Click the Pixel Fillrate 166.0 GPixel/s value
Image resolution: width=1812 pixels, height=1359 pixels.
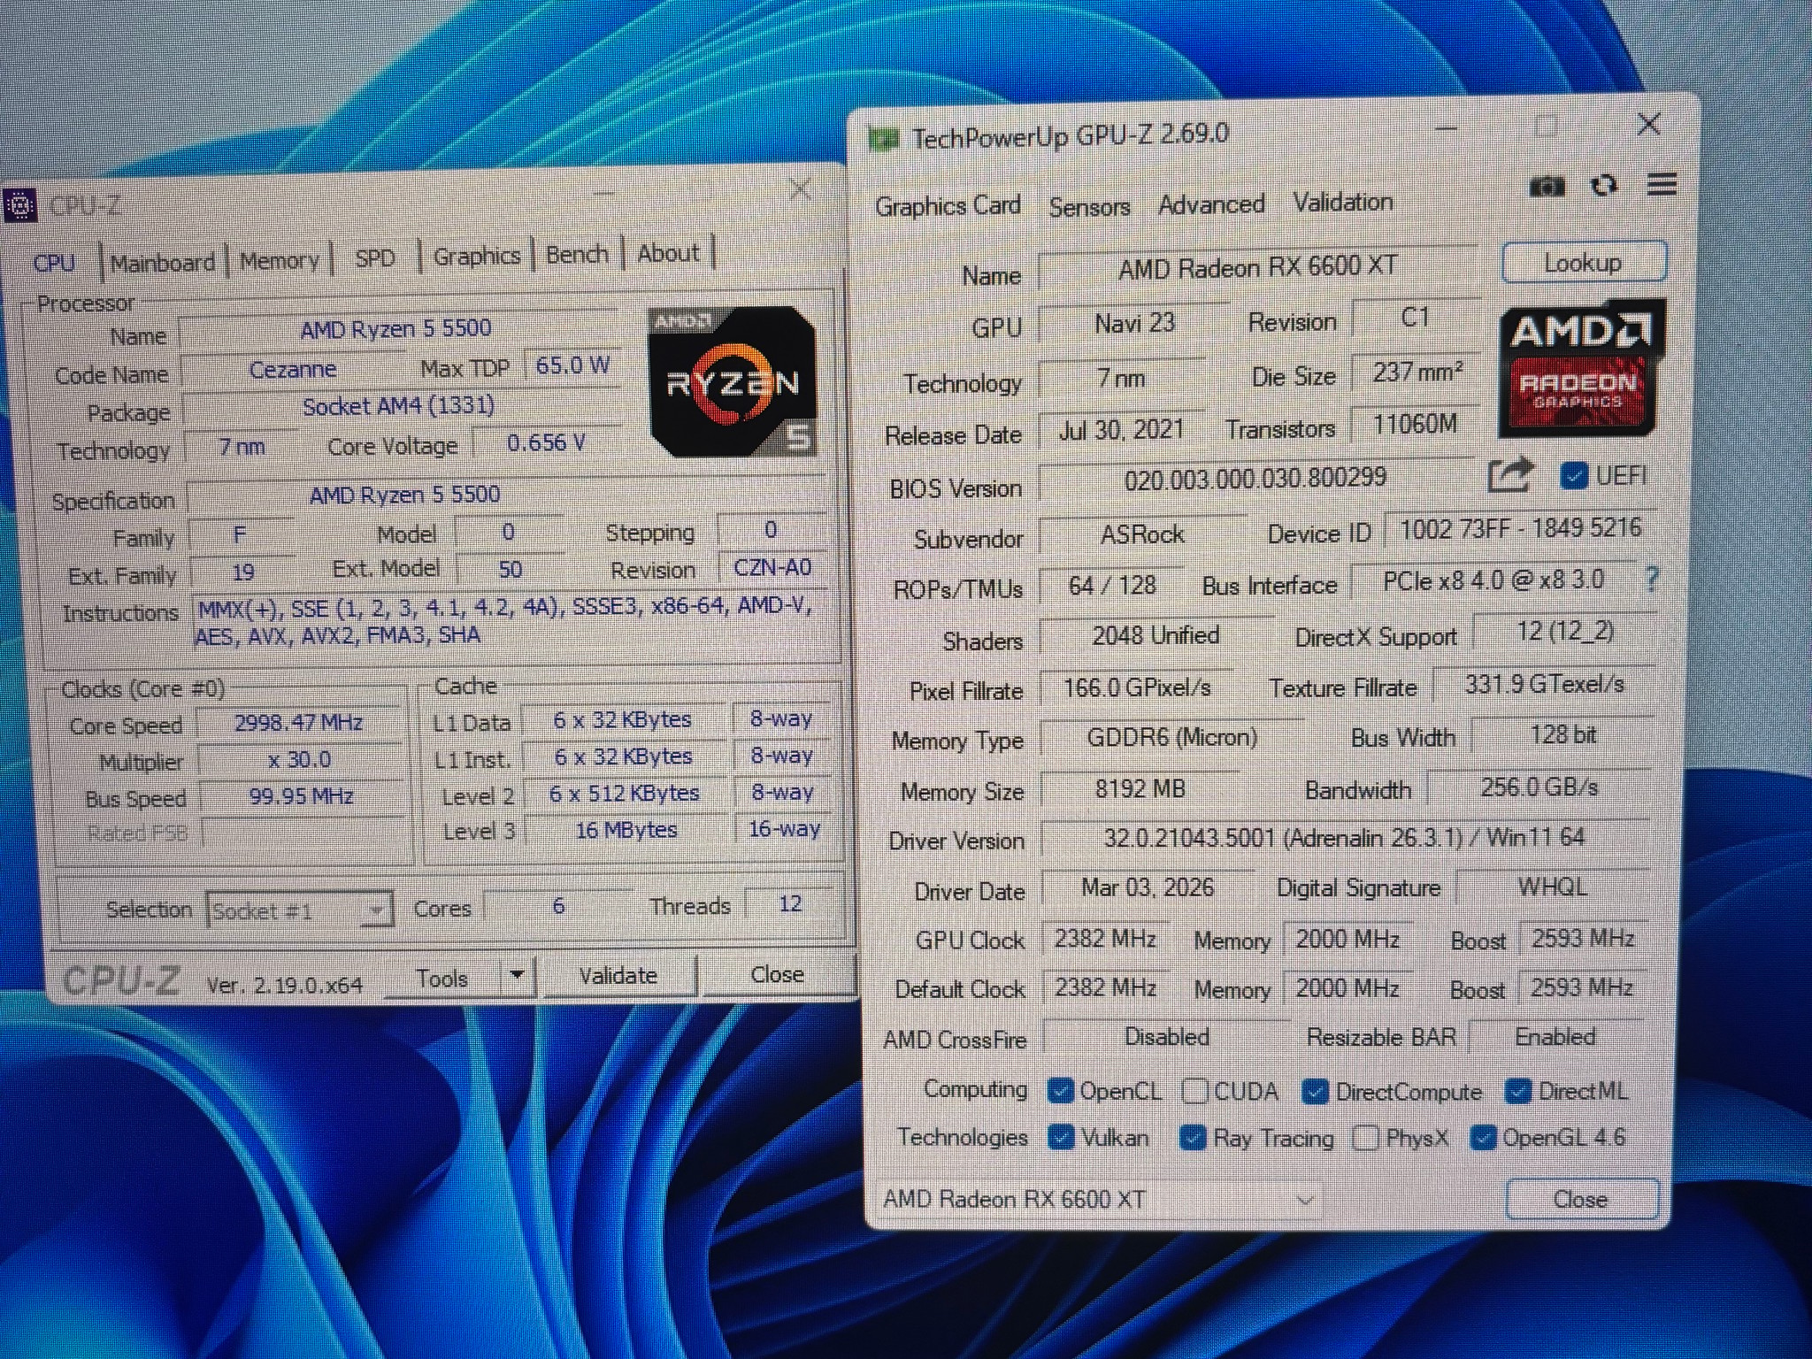1137,687
